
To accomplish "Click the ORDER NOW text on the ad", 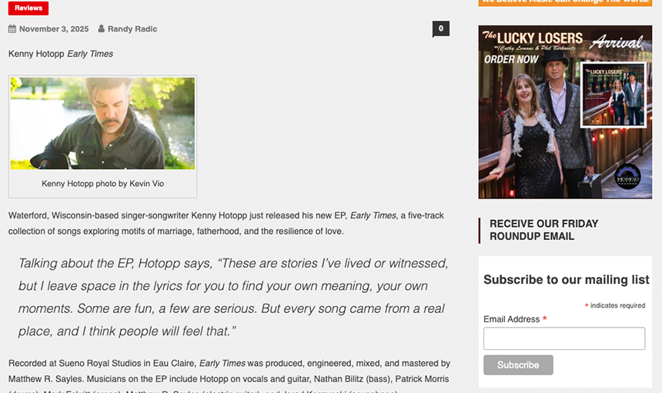I will pos(511,59).
